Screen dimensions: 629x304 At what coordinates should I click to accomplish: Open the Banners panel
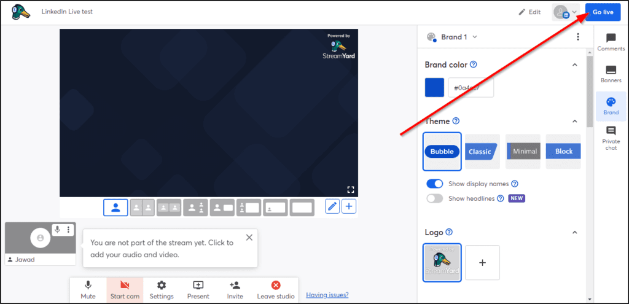pos(611,74)
